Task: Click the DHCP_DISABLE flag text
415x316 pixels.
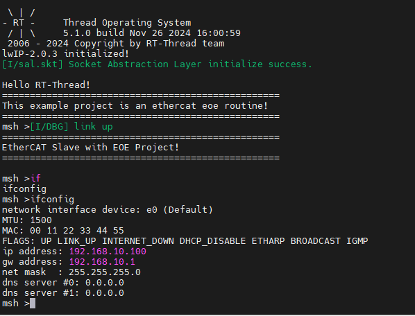Action: 212,241
